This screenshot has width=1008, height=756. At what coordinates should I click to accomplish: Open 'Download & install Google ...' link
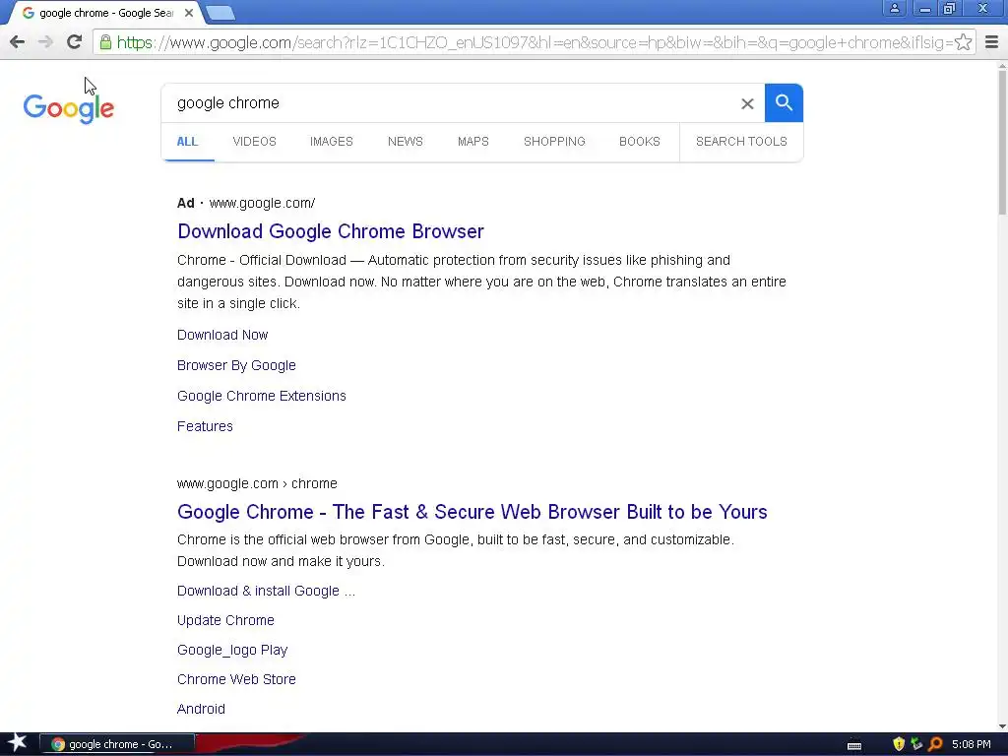coord(266,591)
